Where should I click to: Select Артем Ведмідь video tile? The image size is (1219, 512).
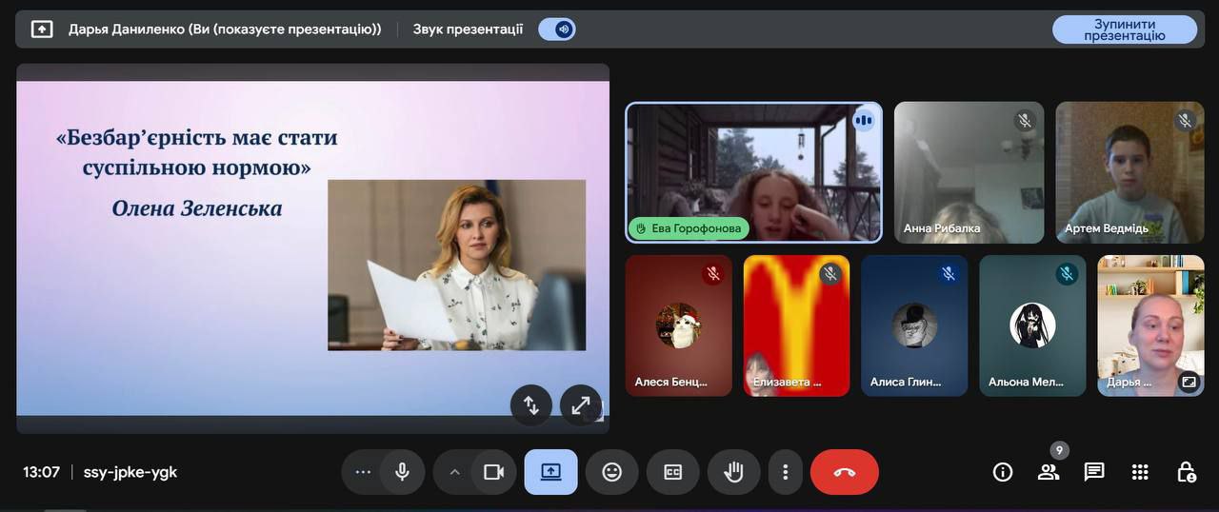coord(1129,172)
